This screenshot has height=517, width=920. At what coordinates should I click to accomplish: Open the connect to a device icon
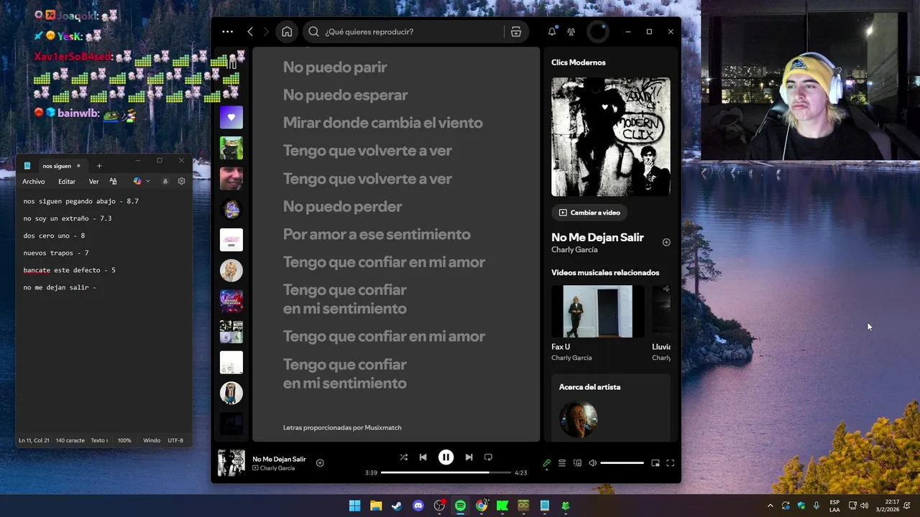[577, 463]
